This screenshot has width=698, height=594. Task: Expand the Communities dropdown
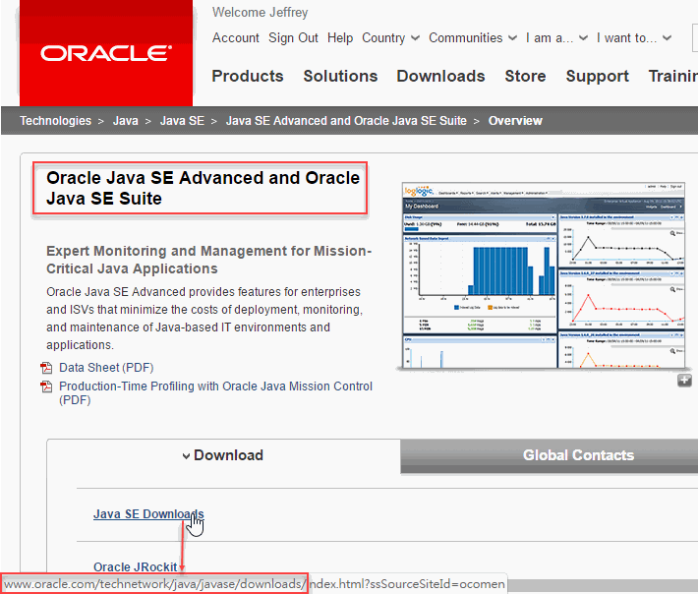point(472,37)
